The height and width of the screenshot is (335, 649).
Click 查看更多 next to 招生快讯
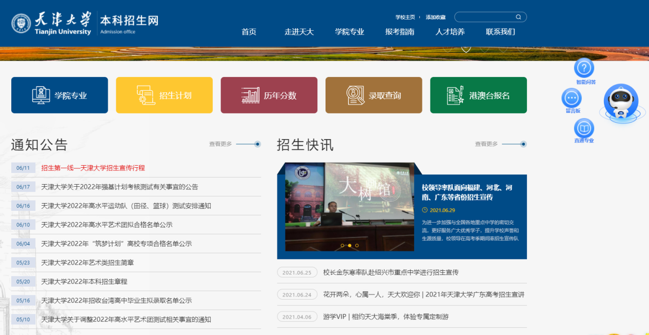coord(486,144)
